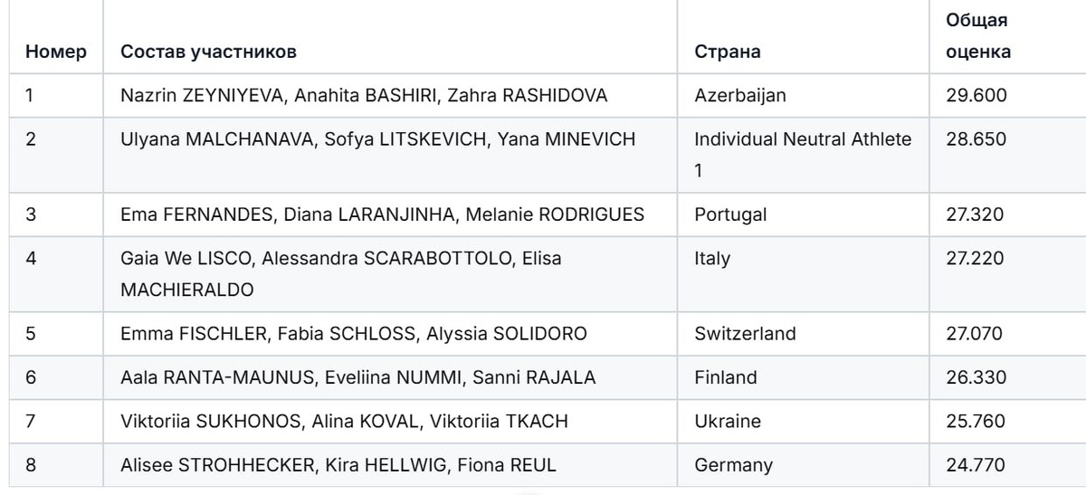Image resolution: width=1086 pixels, height=495 pixels.
Task: Click the "Номер" column header
Action: 56,52
